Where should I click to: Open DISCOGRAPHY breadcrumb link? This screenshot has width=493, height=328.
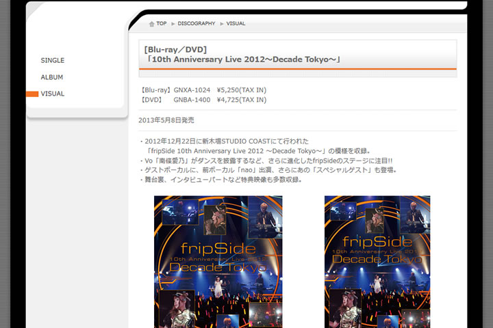[197, 23]
